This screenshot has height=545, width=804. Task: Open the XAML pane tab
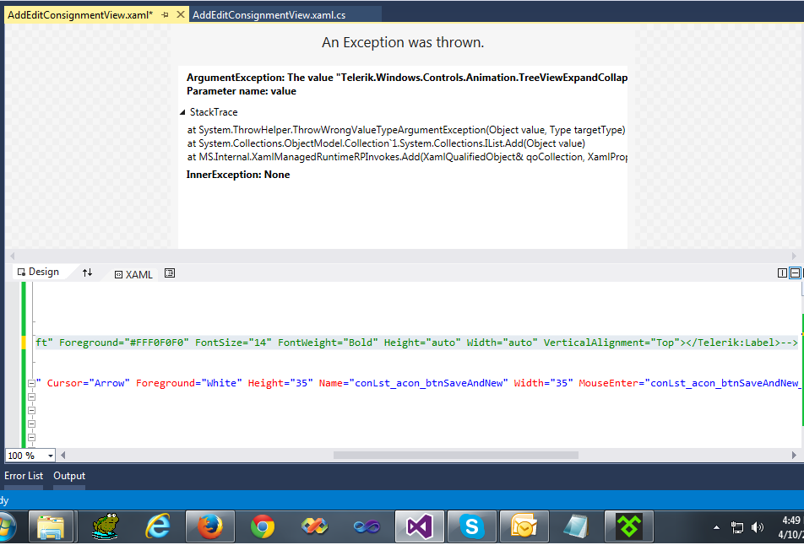click(x=133, y=274)
